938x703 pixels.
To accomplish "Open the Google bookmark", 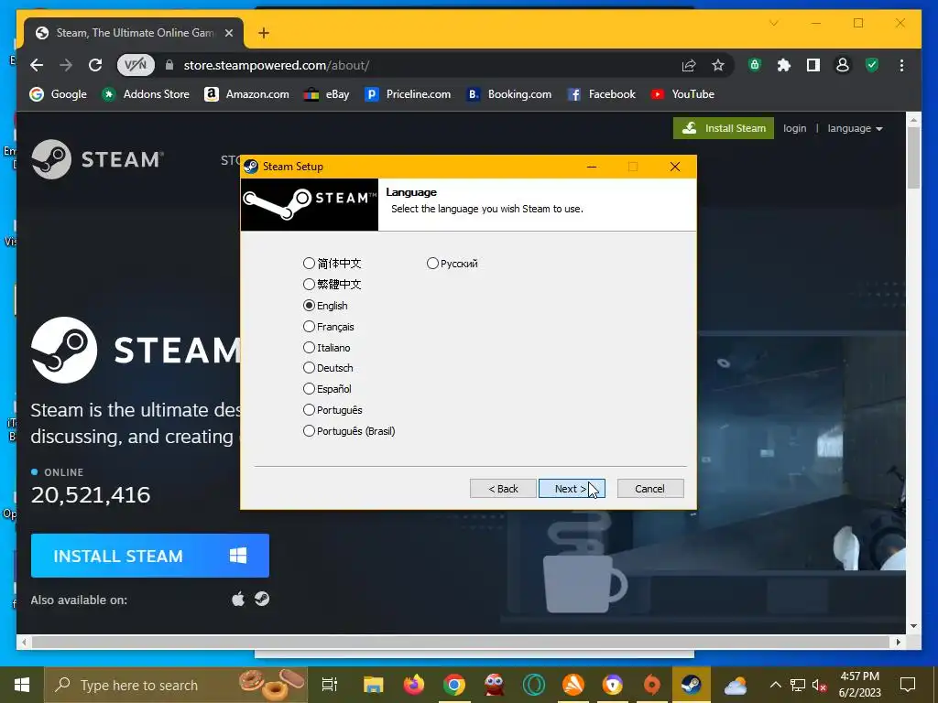I will tap(58, 94).
